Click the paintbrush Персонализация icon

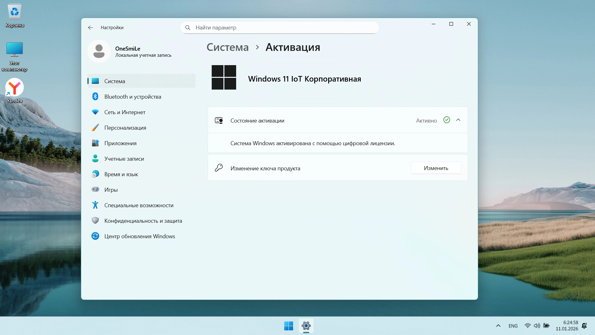95,127
